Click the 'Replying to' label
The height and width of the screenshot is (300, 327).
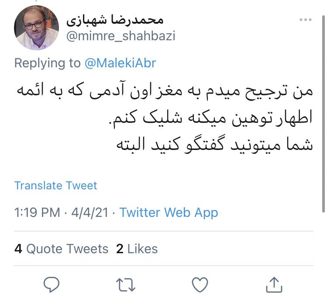click(x=47, y=63)
